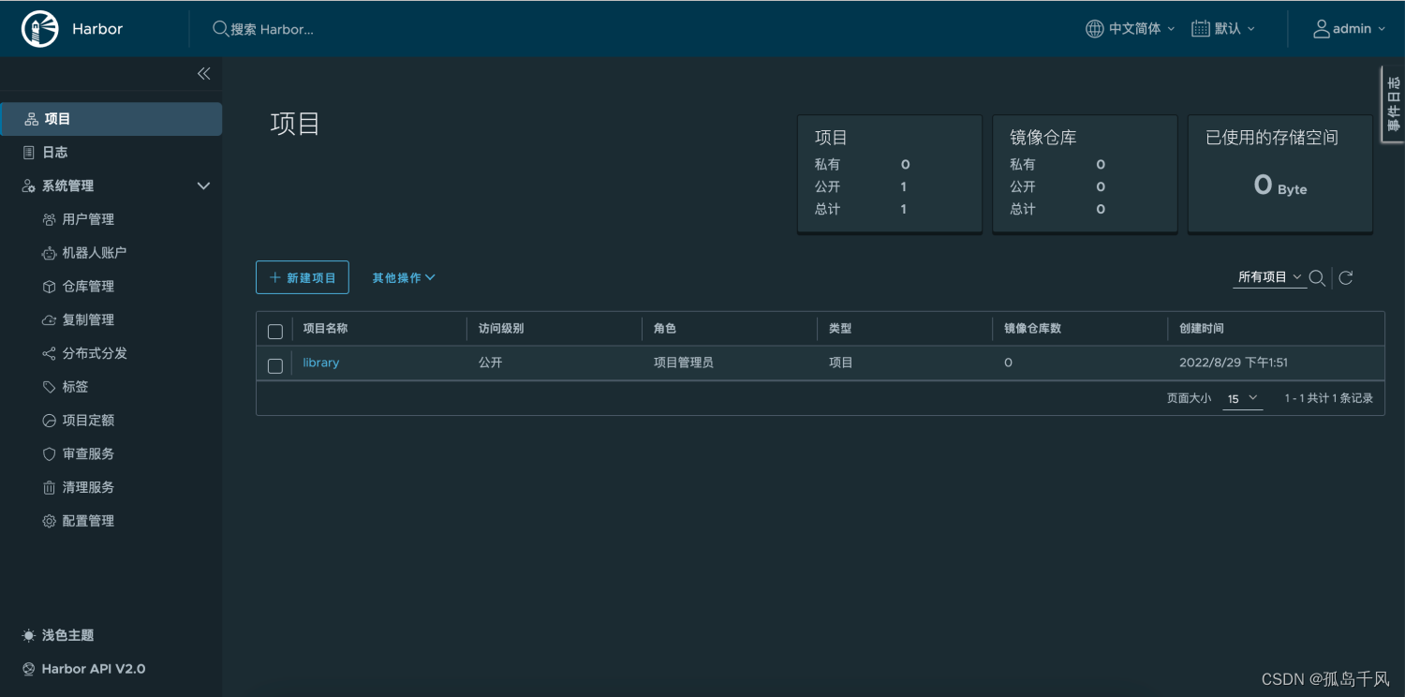Click the 访问级别 column header
Image resolution: width=1405 pixels, height=697 pixels.
tap(501, 329)
